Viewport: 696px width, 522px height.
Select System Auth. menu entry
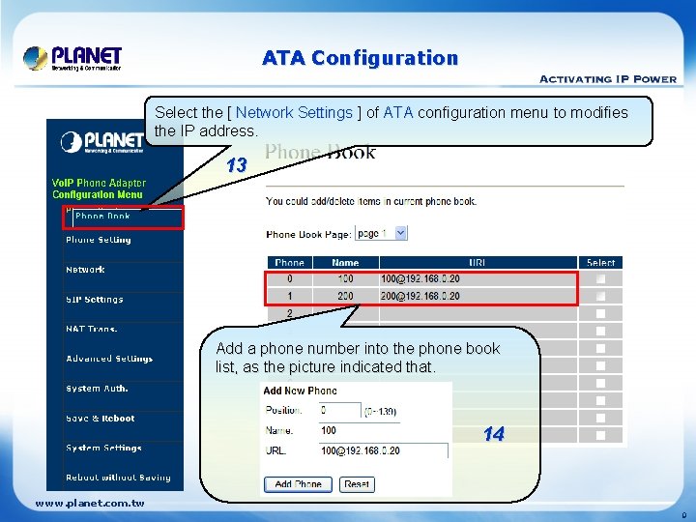pos(97,389)
